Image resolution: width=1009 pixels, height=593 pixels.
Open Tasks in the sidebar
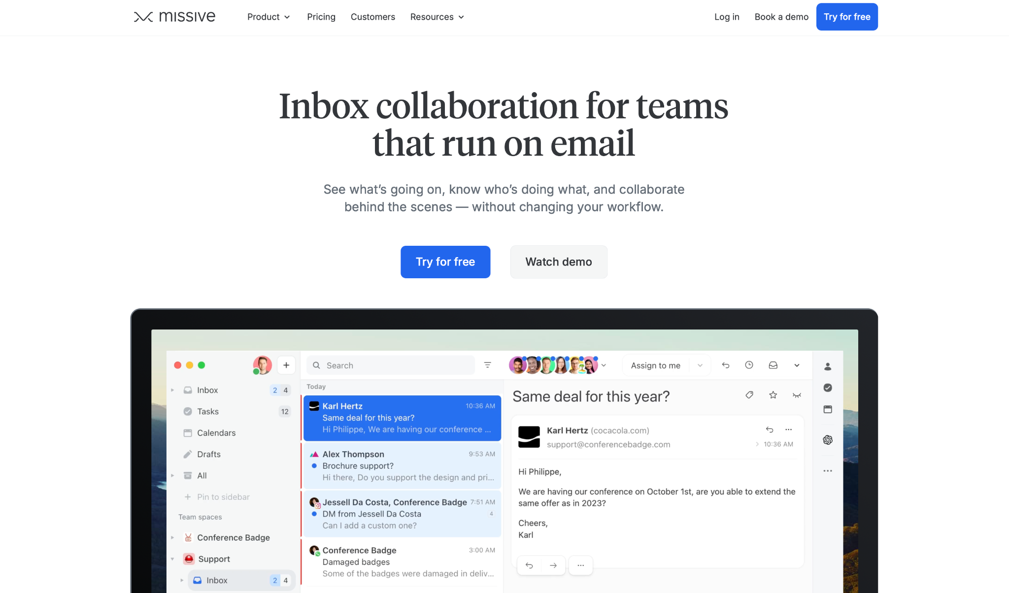[207, 411]
